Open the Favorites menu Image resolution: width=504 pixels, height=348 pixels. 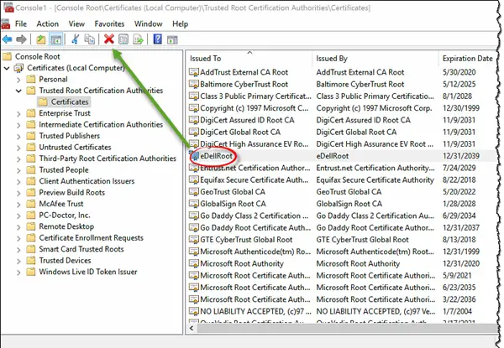click(x=109, y=24)
